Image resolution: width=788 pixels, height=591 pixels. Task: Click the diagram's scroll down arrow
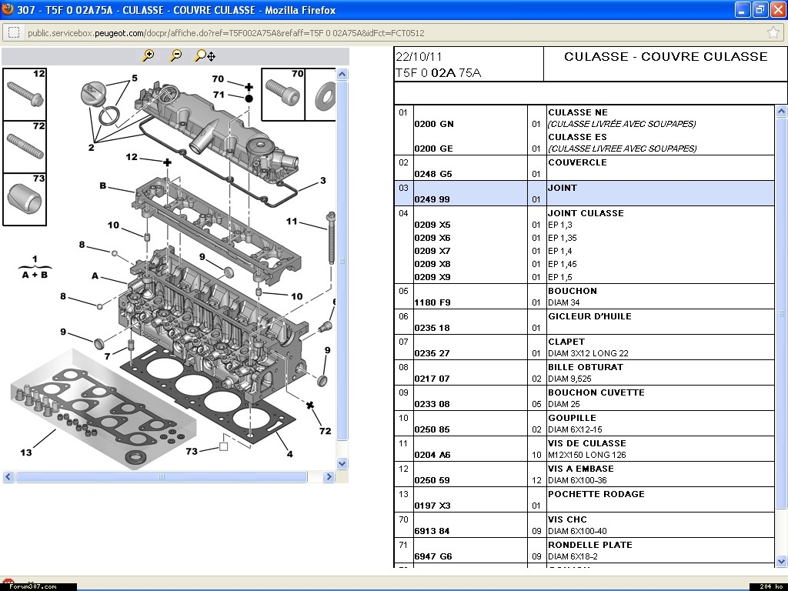click(x=342, y=463)
